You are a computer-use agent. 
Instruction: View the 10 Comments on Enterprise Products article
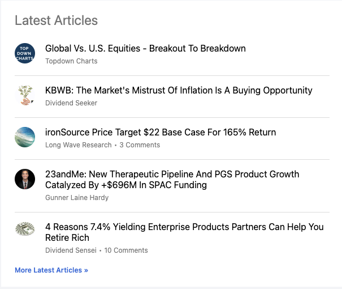[x=126, y=250]
